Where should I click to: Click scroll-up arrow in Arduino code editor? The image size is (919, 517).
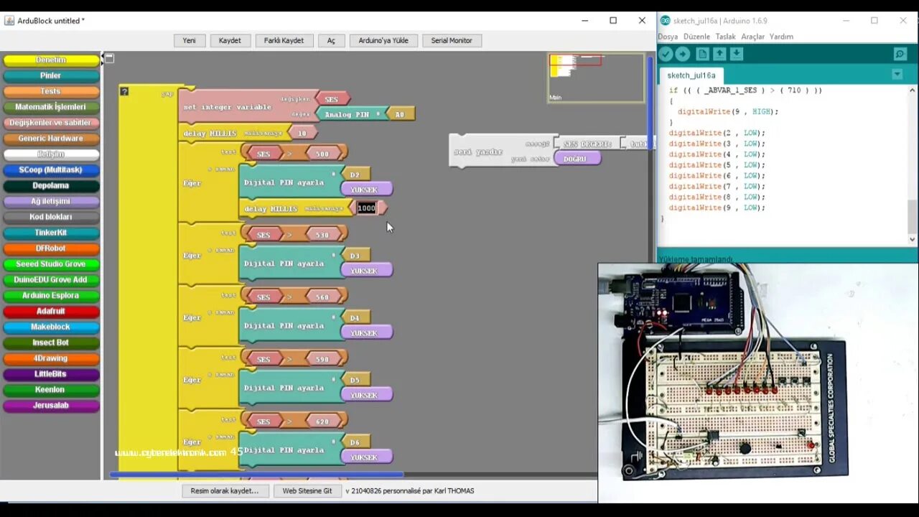point(913,90)
